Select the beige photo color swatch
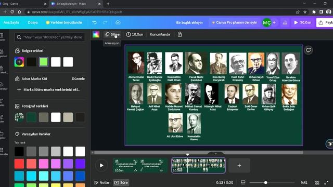Screen dimensions: 333x187 click(x=68, y=117)
